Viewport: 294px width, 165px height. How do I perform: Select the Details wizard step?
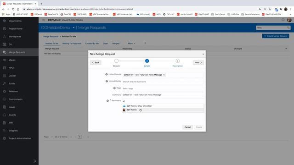(147, 61)
